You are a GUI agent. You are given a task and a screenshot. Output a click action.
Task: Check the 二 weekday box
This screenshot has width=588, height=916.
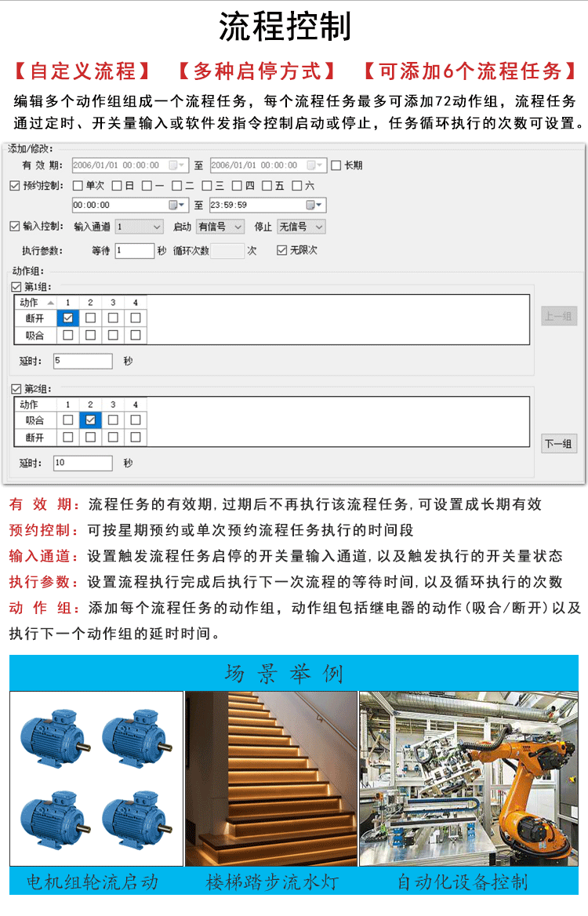click(x=177, y=186)
